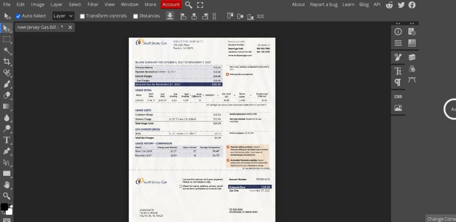Pick the black foreground color swatch
This screenshot has height=222, width=456.
pyautogui.click(x=4, y=207)
